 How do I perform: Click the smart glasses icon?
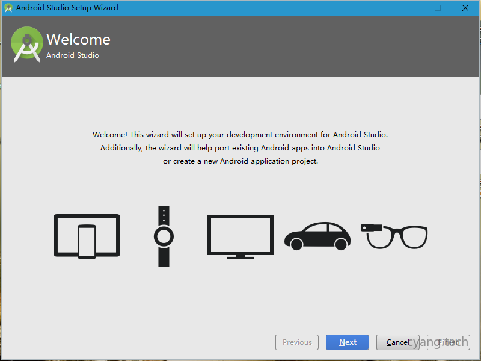pos(394,236)
